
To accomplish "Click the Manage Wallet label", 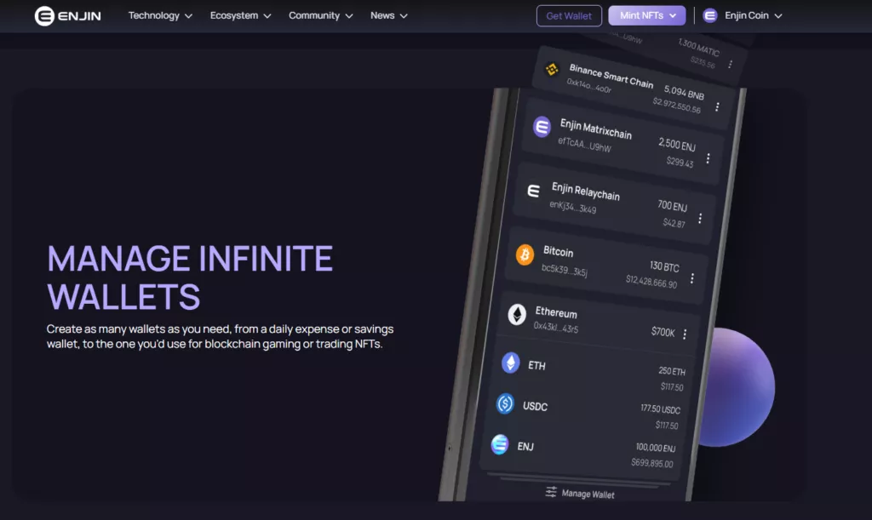I will pyautogui.click(x=588, y=494).
